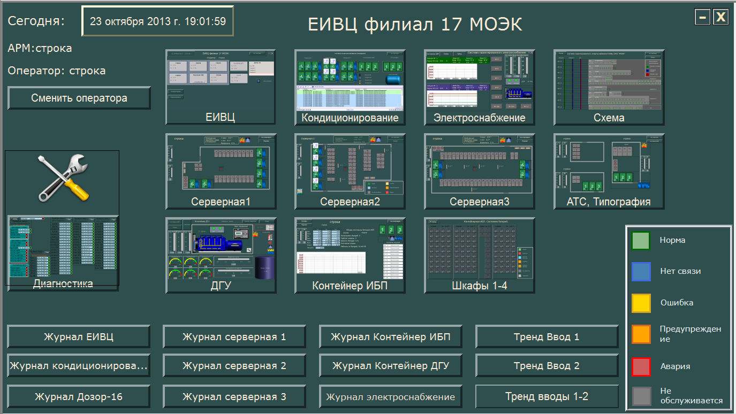736x414 pixels.
Task: Show Тренд Ввод 1 chart
Action: (x=547, y=337)
